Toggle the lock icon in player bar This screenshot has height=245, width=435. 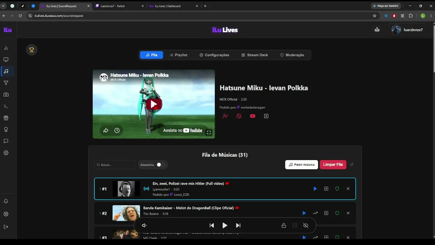tap(284, 226)
